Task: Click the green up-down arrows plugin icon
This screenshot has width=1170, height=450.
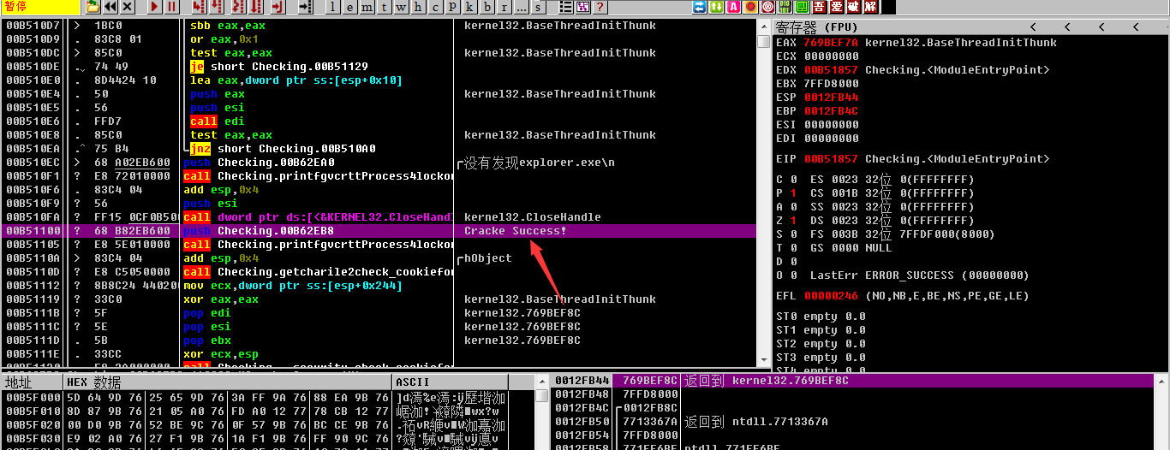Action: click(716, 7)
